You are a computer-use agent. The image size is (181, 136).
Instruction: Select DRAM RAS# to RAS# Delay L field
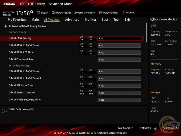119,71
